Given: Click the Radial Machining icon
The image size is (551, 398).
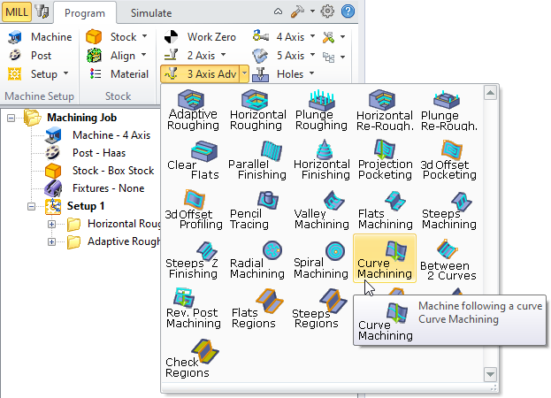Looking at the screenshot, I should pyautogui.click(x=256, y=257).
